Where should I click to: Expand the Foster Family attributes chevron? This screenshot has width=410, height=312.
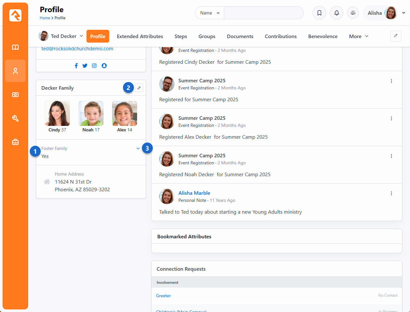point(138,149)
